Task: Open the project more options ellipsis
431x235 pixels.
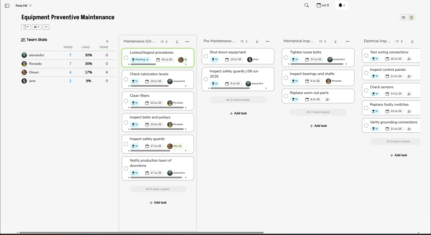Action: (x=46, y=27)
